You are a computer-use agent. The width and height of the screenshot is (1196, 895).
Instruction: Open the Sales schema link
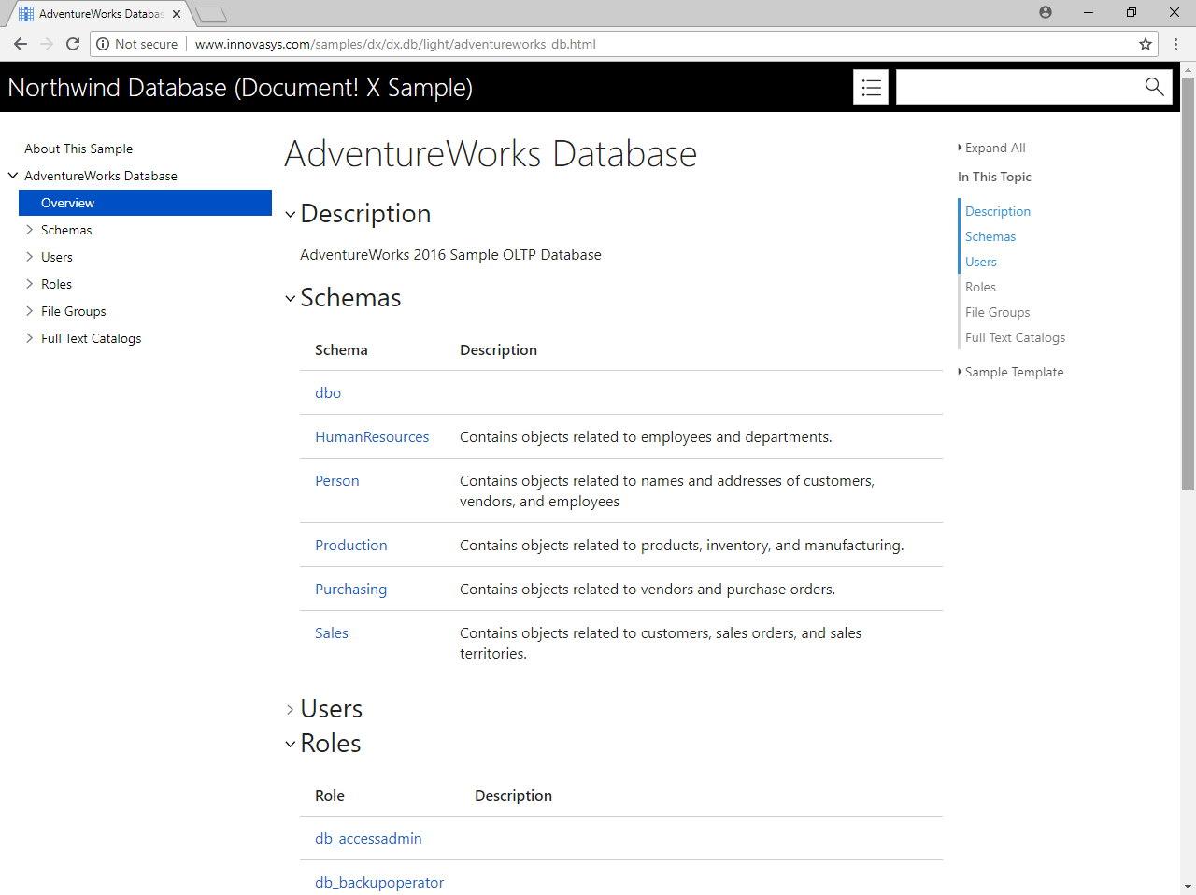(332, 633)
